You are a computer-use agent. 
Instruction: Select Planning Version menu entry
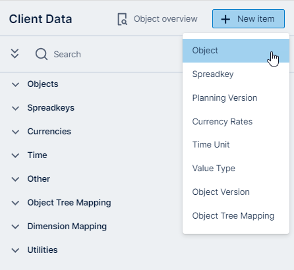pos(236,98)
